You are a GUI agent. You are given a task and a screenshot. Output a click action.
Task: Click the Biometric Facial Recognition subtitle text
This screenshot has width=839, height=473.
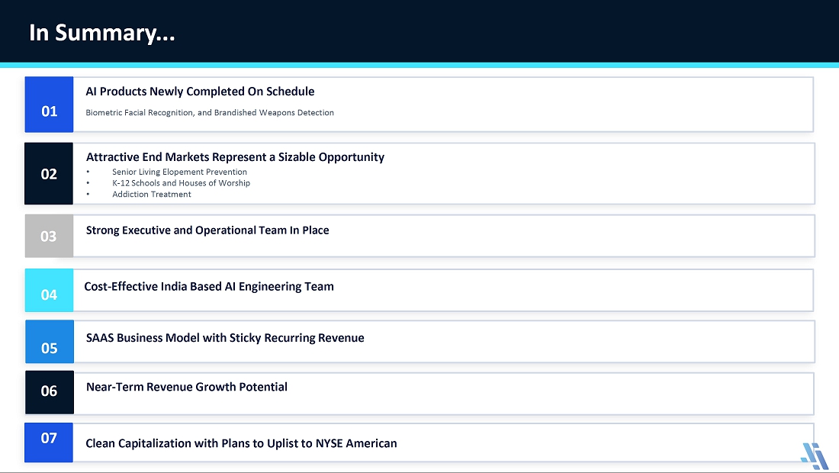point(210,112)
